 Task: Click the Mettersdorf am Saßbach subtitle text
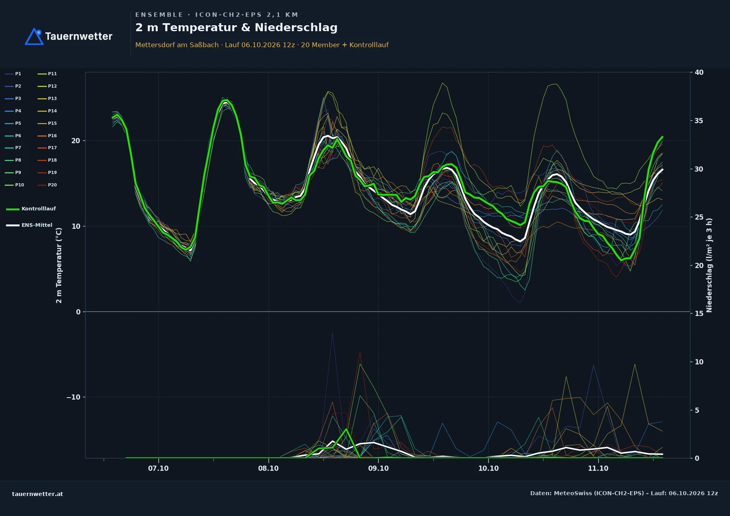(x=177, y=45)
